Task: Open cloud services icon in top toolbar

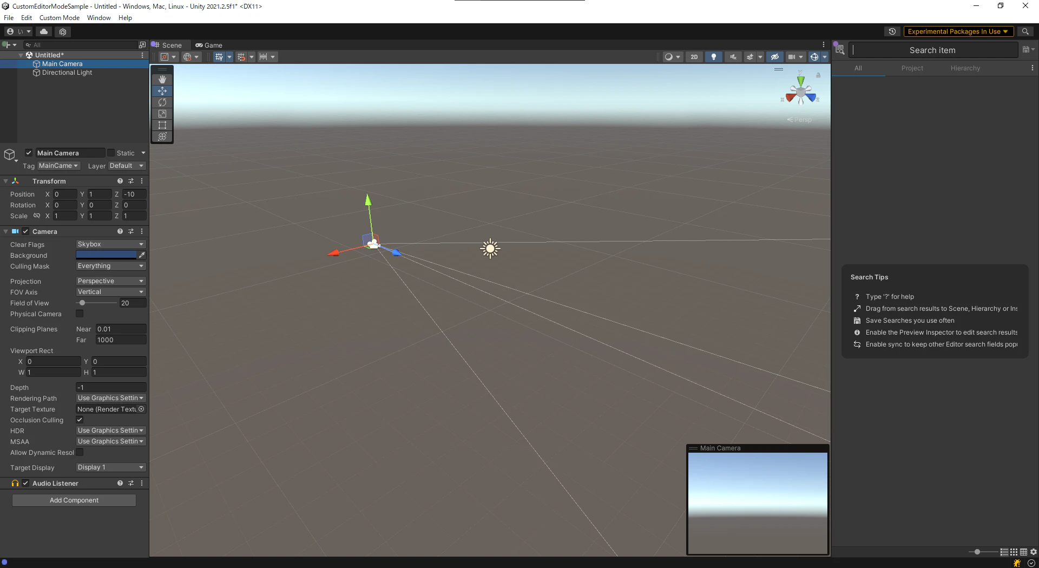Action: [x=44, y=31]
